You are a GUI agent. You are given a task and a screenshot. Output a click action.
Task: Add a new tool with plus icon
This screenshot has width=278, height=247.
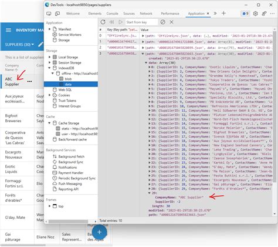pos(223,13)
